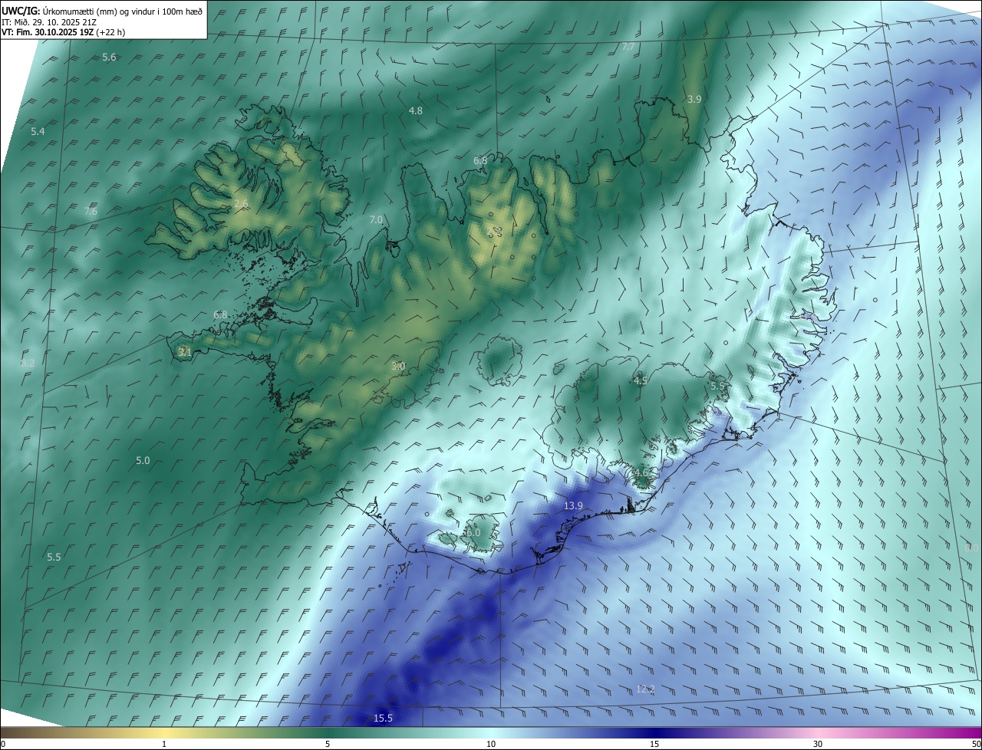
Task: Click the 'VT: Fim. 30.10.2025 19Z (+22 h)' line
Action: pos(64,32)
